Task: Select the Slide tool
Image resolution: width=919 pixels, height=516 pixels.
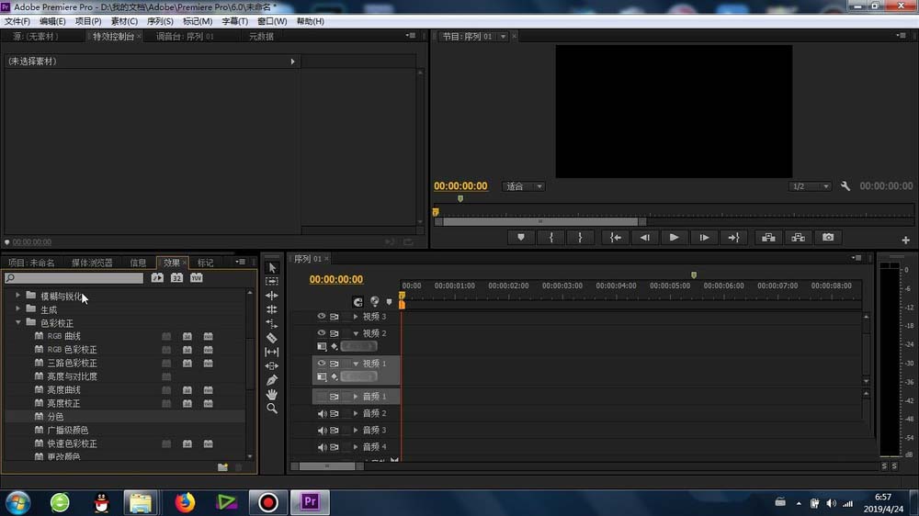Action: click(272, 366)
